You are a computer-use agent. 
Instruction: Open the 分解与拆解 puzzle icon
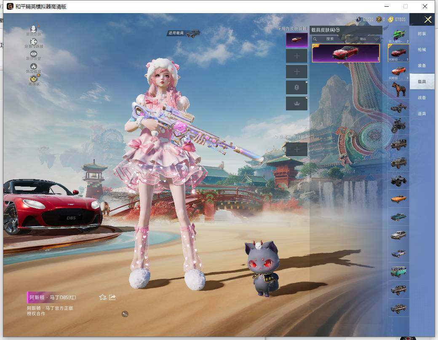[34, 42]
